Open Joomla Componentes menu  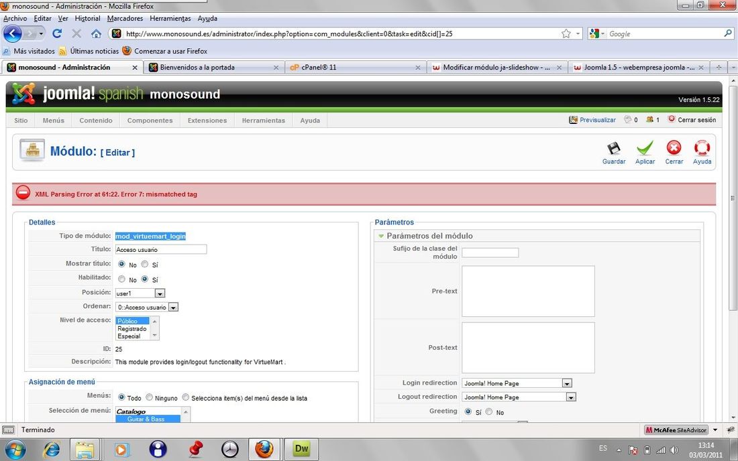click(x=150, y=121)
